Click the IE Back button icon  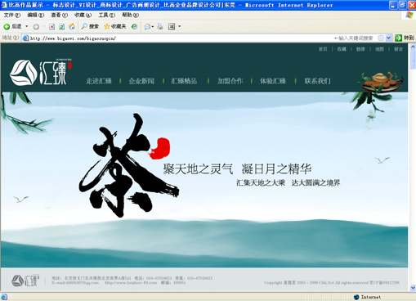click(x=7, y=26)
